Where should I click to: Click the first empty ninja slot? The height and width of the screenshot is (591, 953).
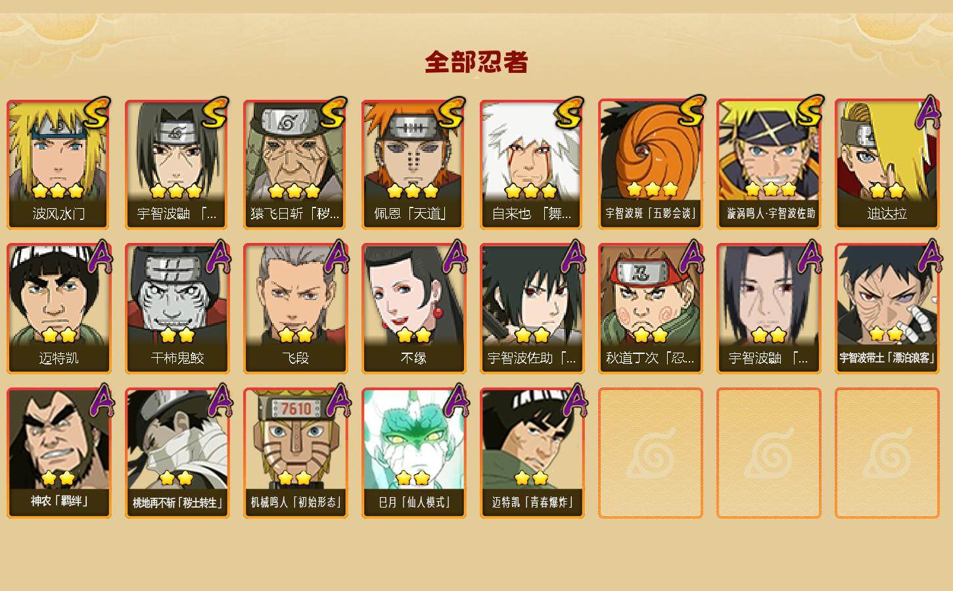[x=650, y=453]
